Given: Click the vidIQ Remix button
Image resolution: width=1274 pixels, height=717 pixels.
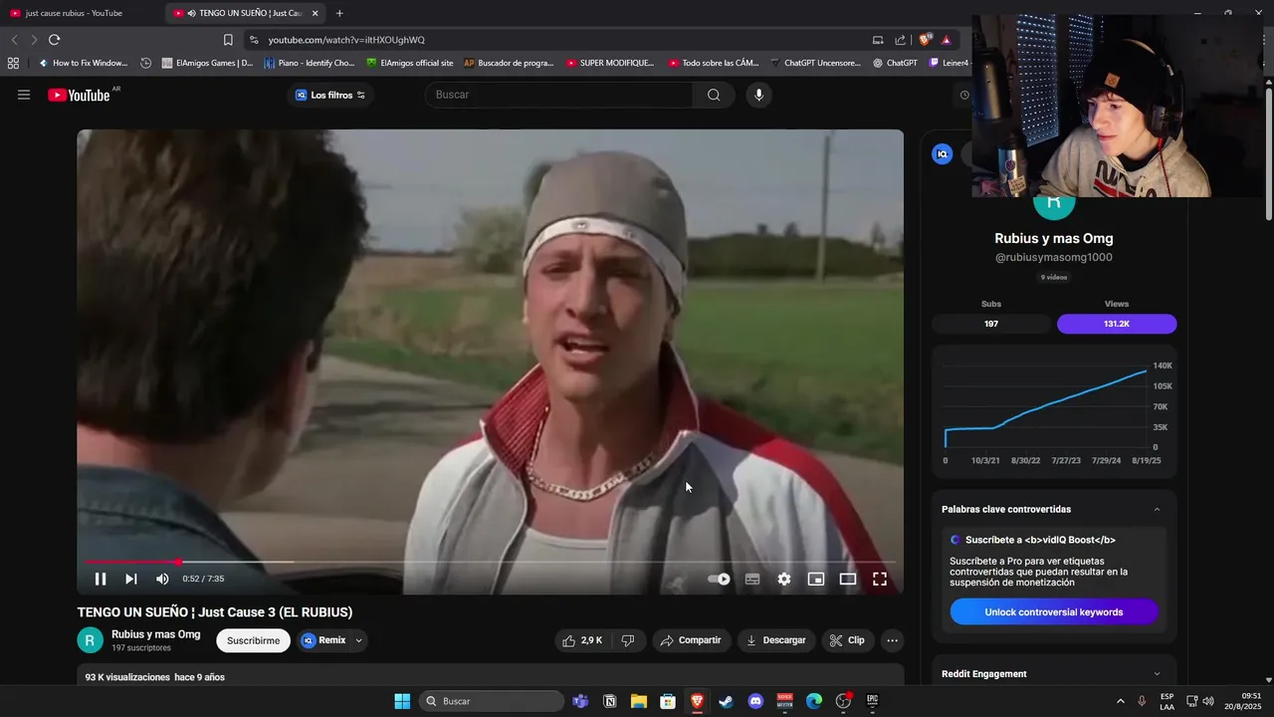Looking at the screenshot, I should pos(323,640).
